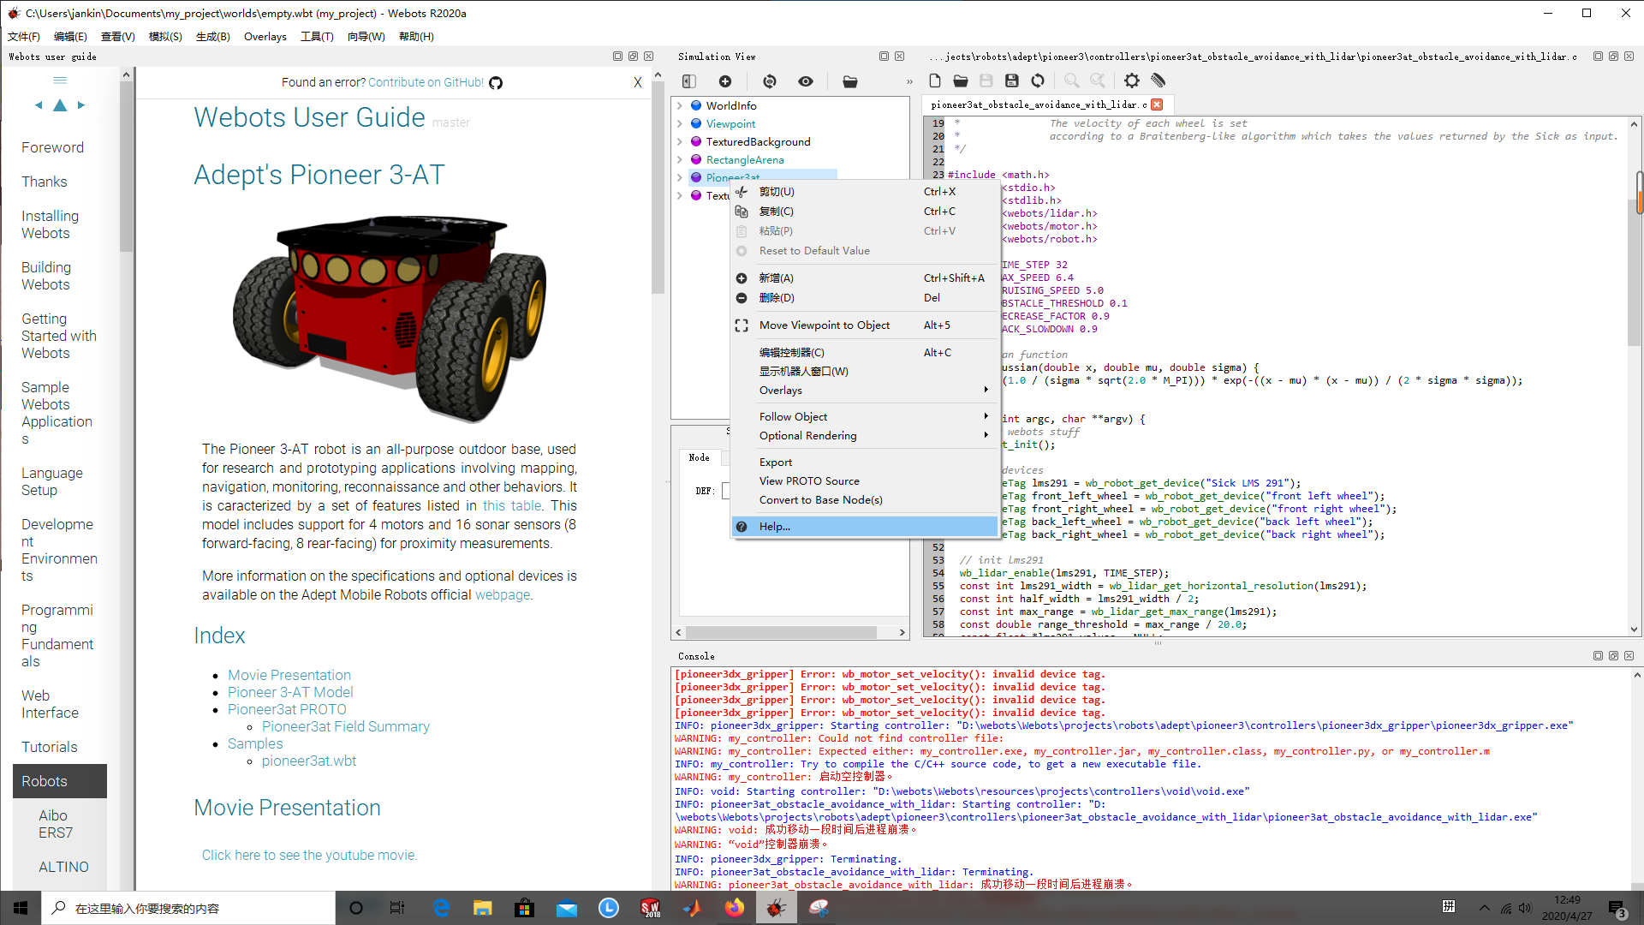Screen dimensions: 1644x925
Task: Expand the RectangleArena node
Action: coord(681,159)
